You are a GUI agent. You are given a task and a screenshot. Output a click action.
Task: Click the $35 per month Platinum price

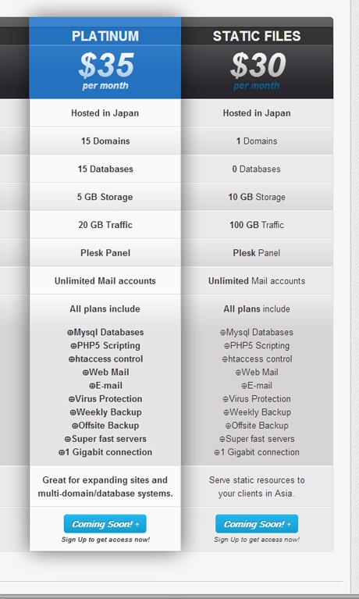(x=106, y=71)
